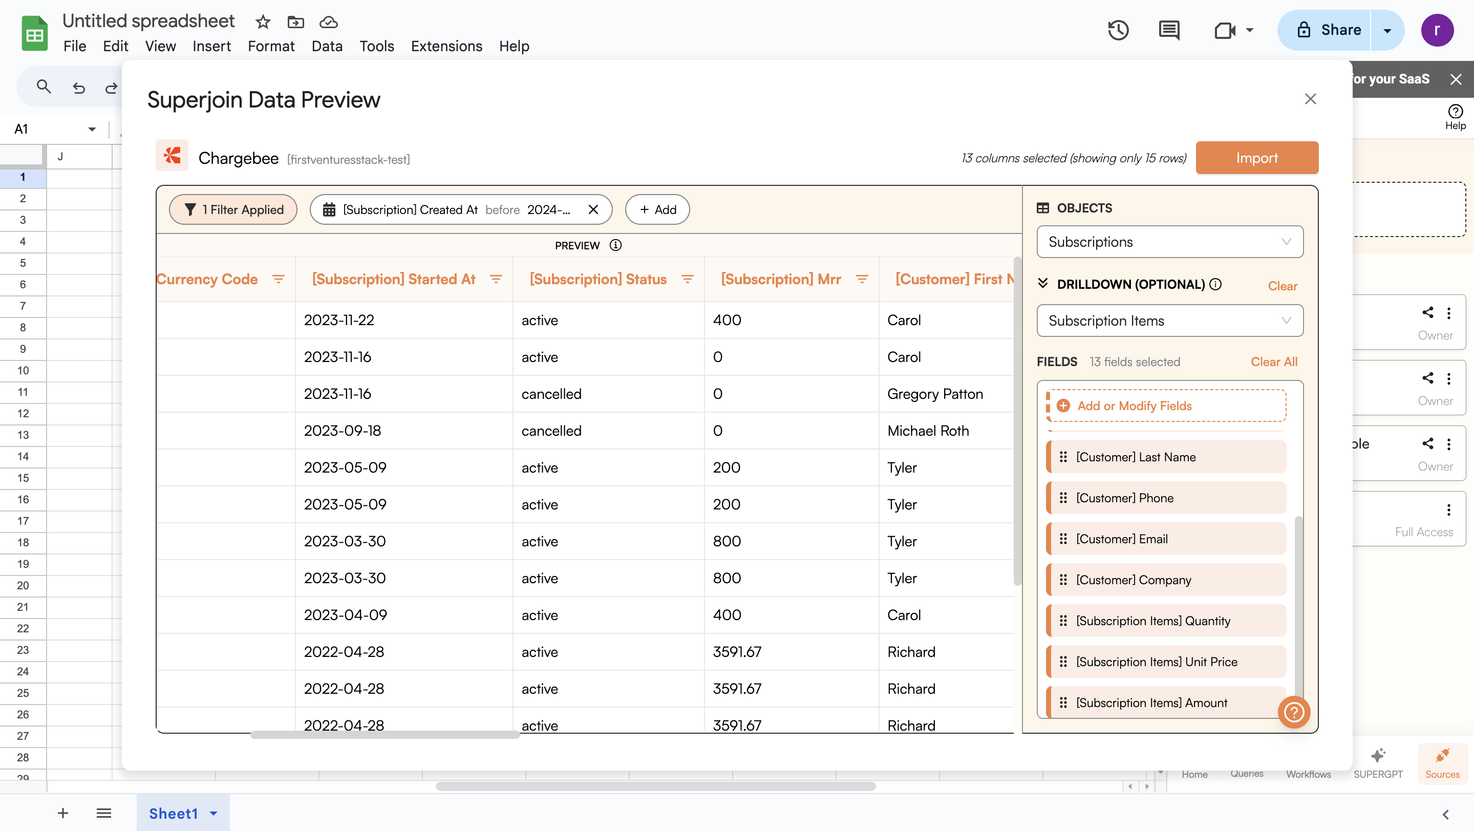Open the Share options dropdown arrow
The width and height of the screenshot is (1474, 831).
(1387, 30)
